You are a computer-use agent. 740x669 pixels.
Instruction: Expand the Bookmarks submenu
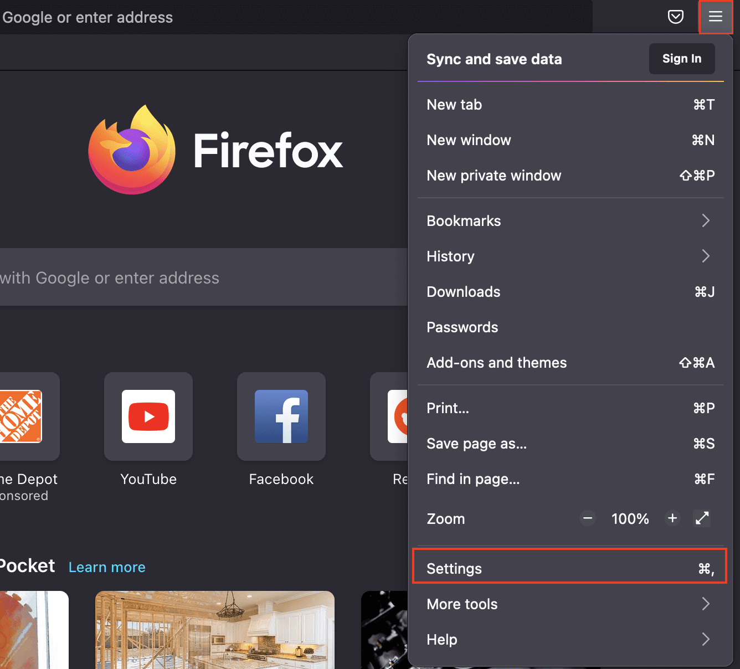[x=569, y=221]
